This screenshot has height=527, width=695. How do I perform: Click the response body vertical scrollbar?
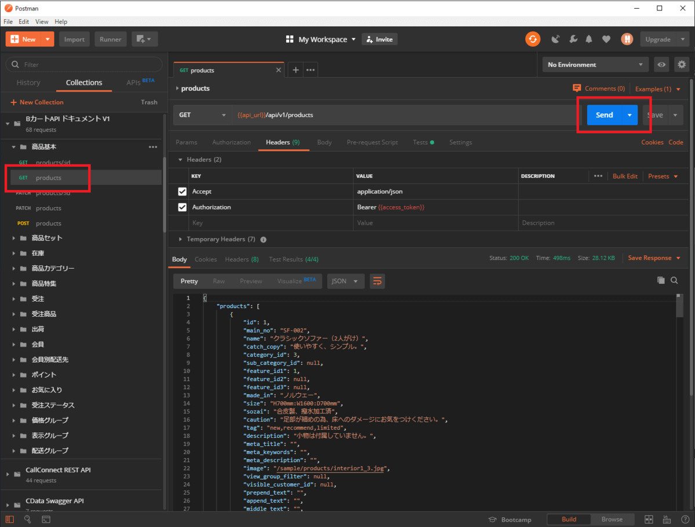point(679,306)
